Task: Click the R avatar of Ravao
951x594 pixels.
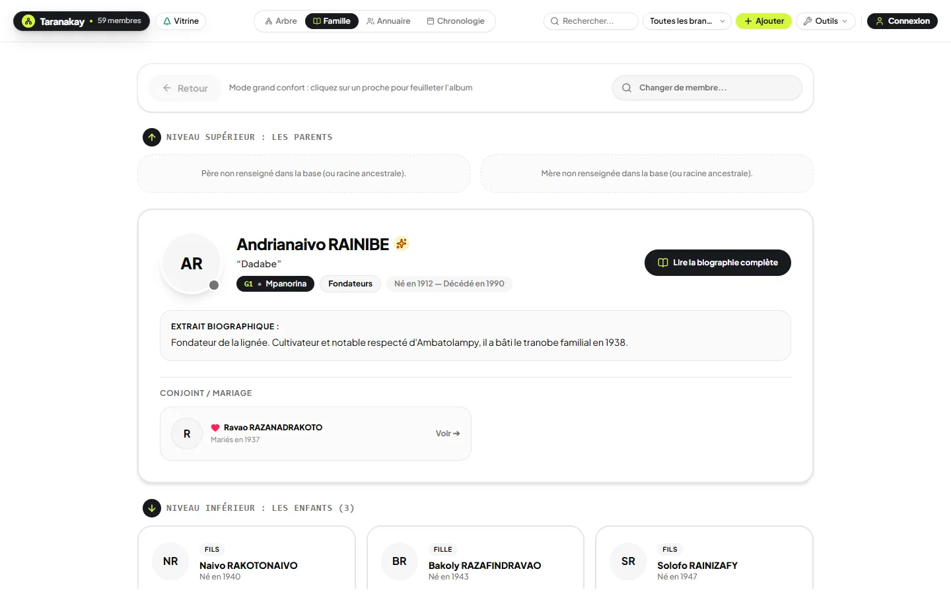Action: [187, 434]
